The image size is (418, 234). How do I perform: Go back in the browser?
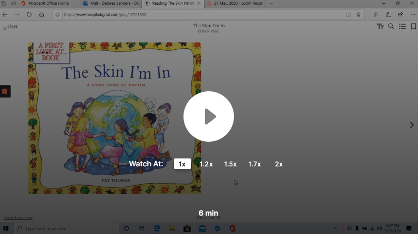click(5, 15)
